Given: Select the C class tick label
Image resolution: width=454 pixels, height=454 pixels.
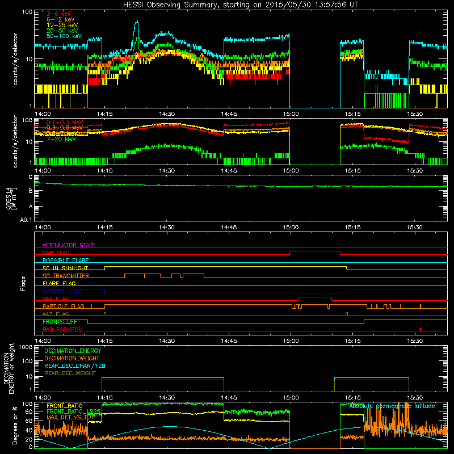Looking at the screenshot, I should tap(31, 177).
